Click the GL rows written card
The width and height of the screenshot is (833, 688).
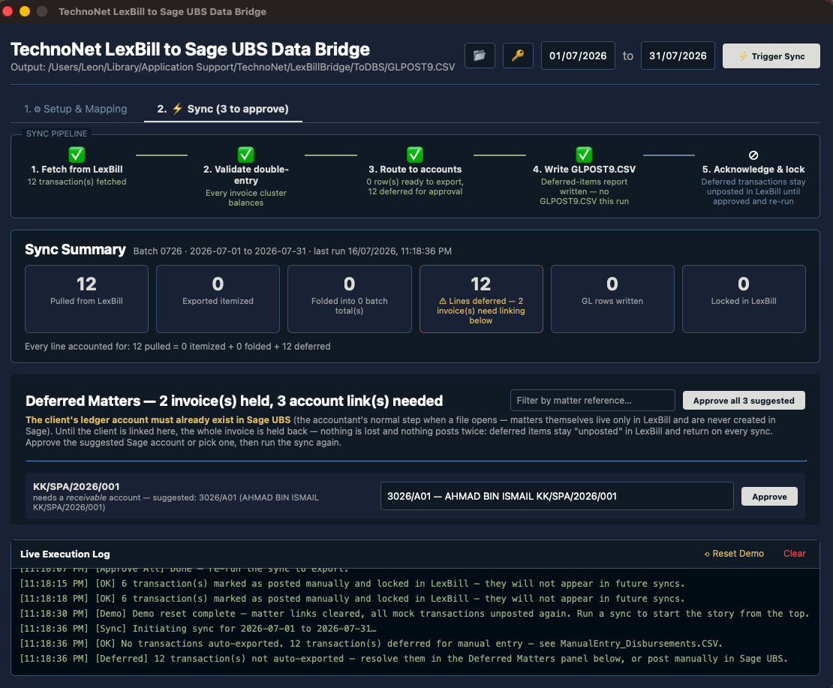point(612,299)
